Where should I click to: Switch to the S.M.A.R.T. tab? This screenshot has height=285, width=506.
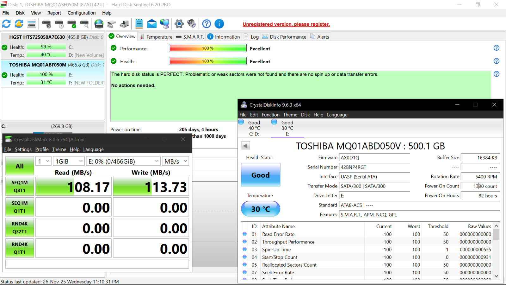190,37
